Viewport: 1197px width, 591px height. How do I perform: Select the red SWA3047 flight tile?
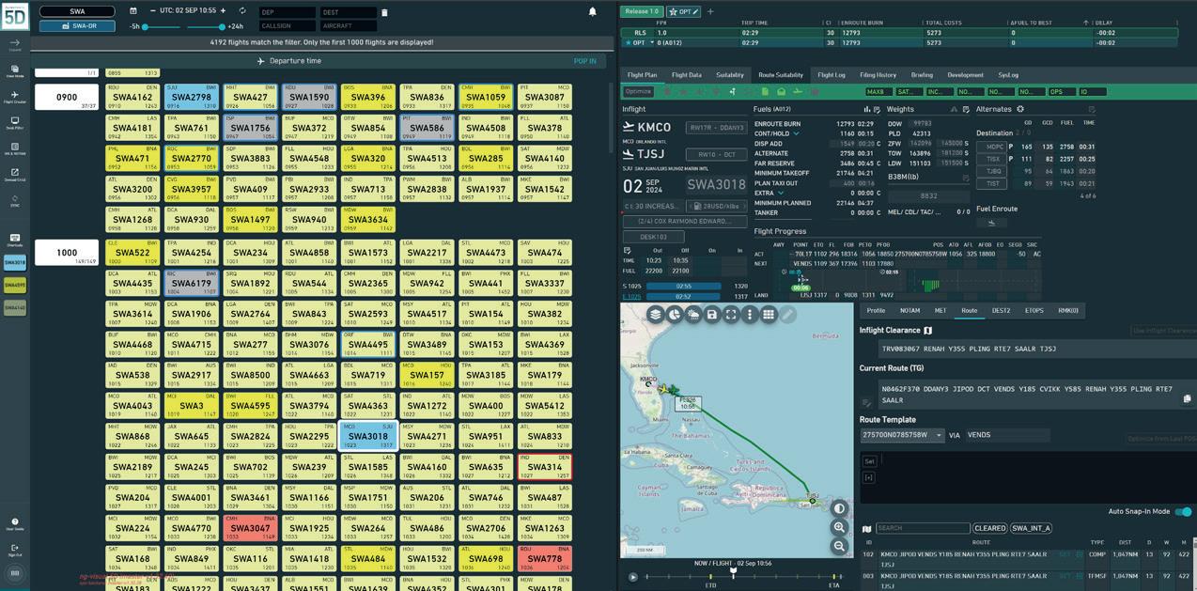[251, 528]
